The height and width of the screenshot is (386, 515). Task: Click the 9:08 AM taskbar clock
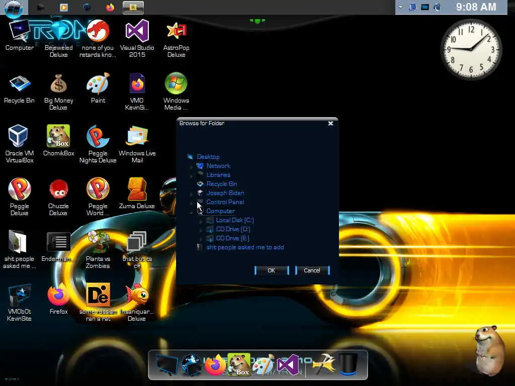tap(476, 7)
